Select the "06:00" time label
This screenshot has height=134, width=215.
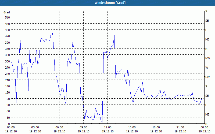[x=59, y=128]
